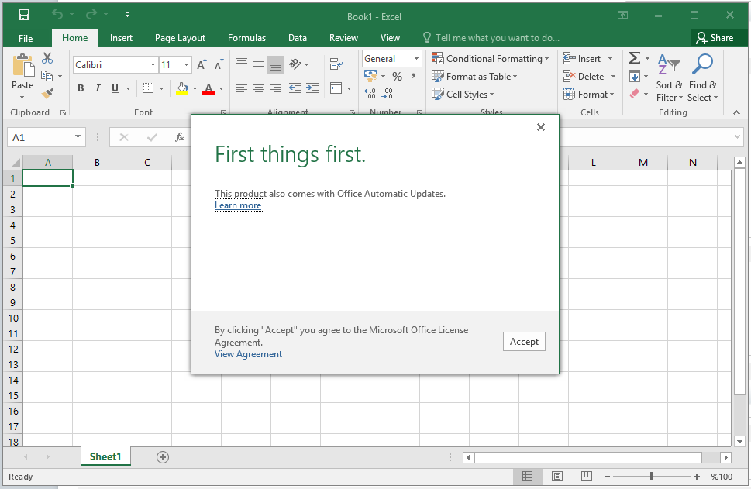Image resolution: width=751 pixels, height=489 pixels.
Task: Select the Format Painter brush
Action: coord(47,94)
